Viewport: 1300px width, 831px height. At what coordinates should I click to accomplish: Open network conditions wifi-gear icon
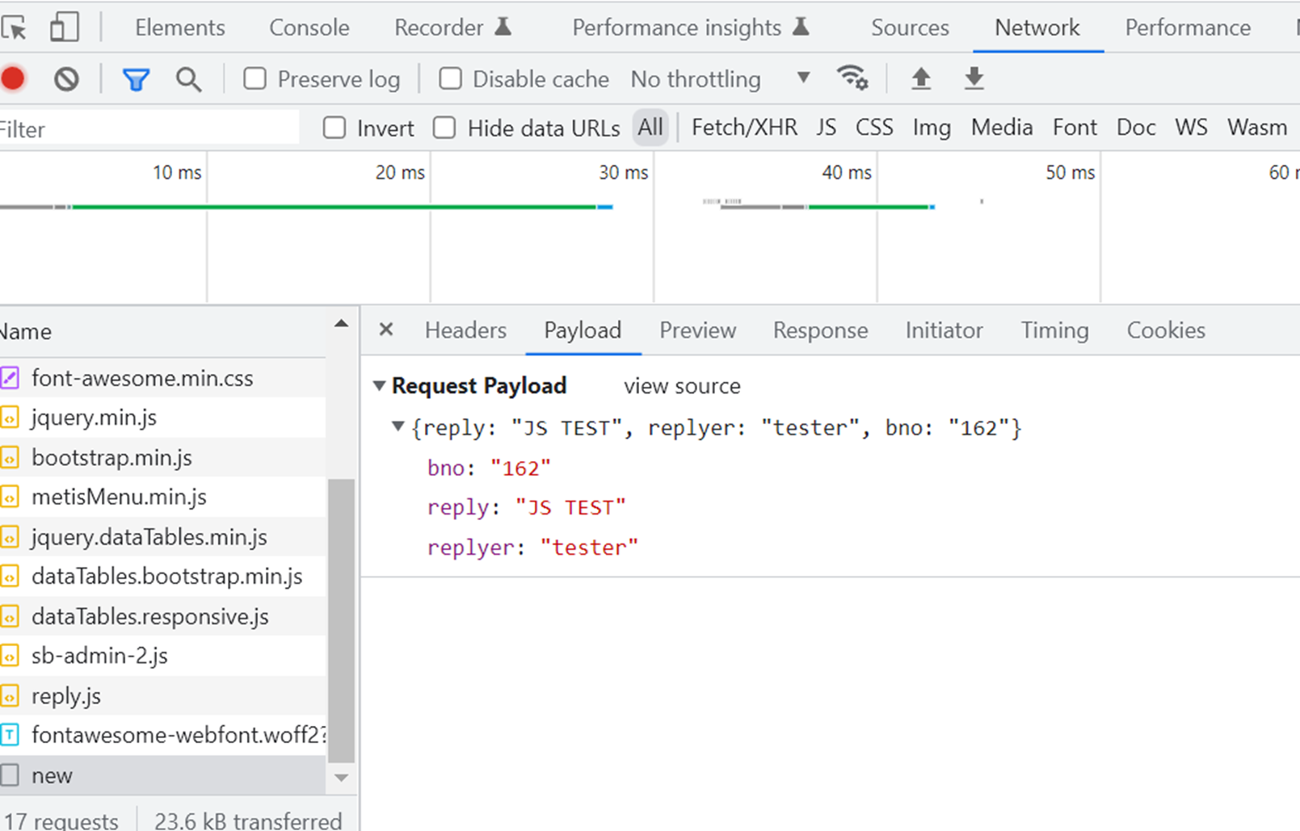852,78
